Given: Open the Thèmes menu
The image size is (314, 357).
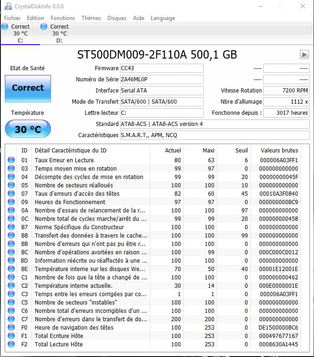Looking at the screenshot, I should coord(91,18).
